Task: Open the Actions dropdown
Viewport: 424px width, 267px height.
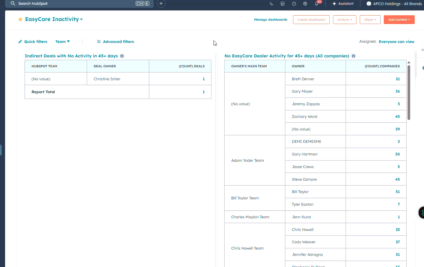Action: click(x=344, y=20)
